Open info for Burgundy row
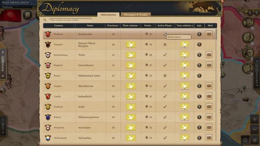The height and width of the screenshot is (146, 260). coord(199,127)
